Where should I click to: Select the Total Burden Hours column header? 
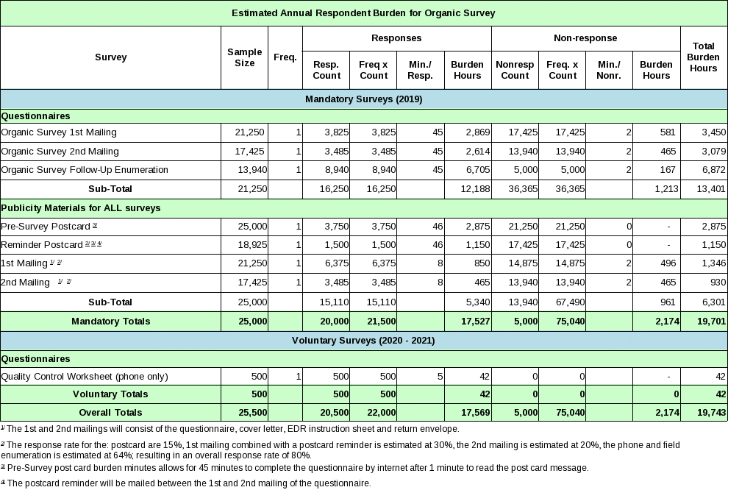703,57
